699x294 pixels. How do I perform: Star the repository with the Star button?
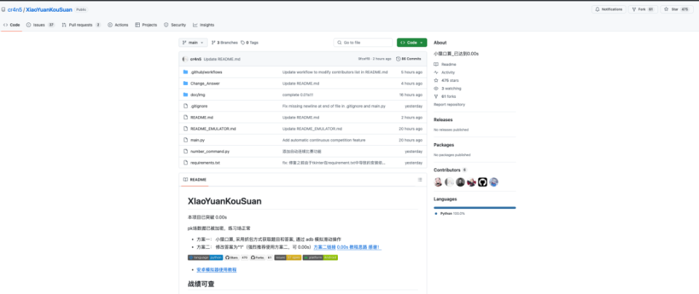coord(676,9)
